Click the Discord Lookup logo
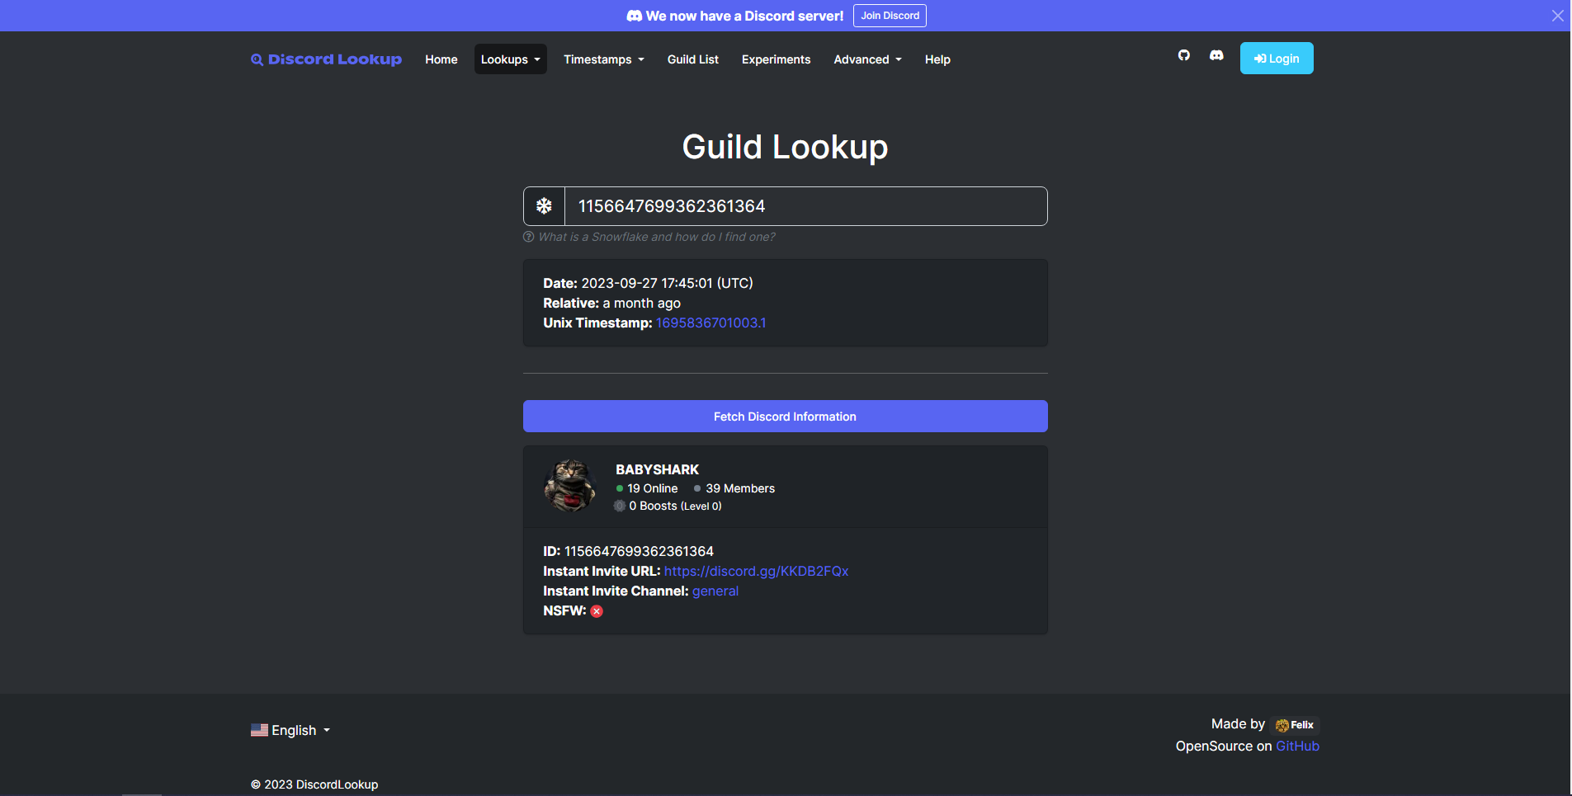Screen dimensions: 1572x796 pos(327,59)
